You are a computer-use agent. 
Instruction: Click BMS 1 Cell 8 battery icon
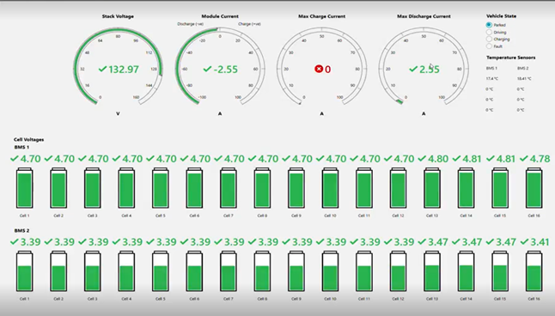(x=262, y=188)
